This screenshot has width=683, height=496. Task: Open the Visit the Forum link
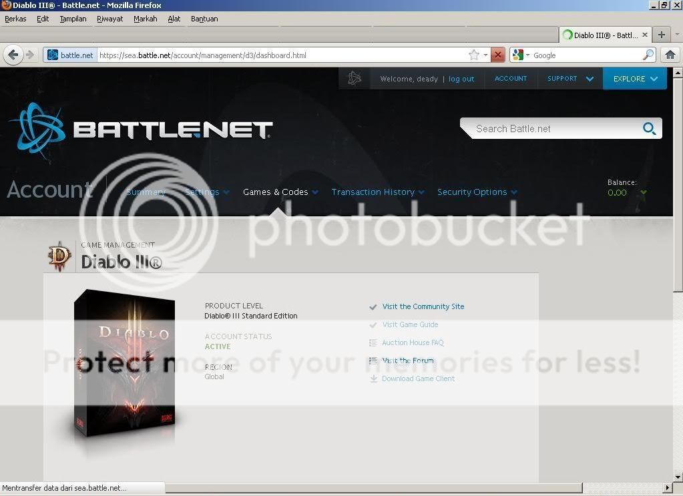point(408,360)
